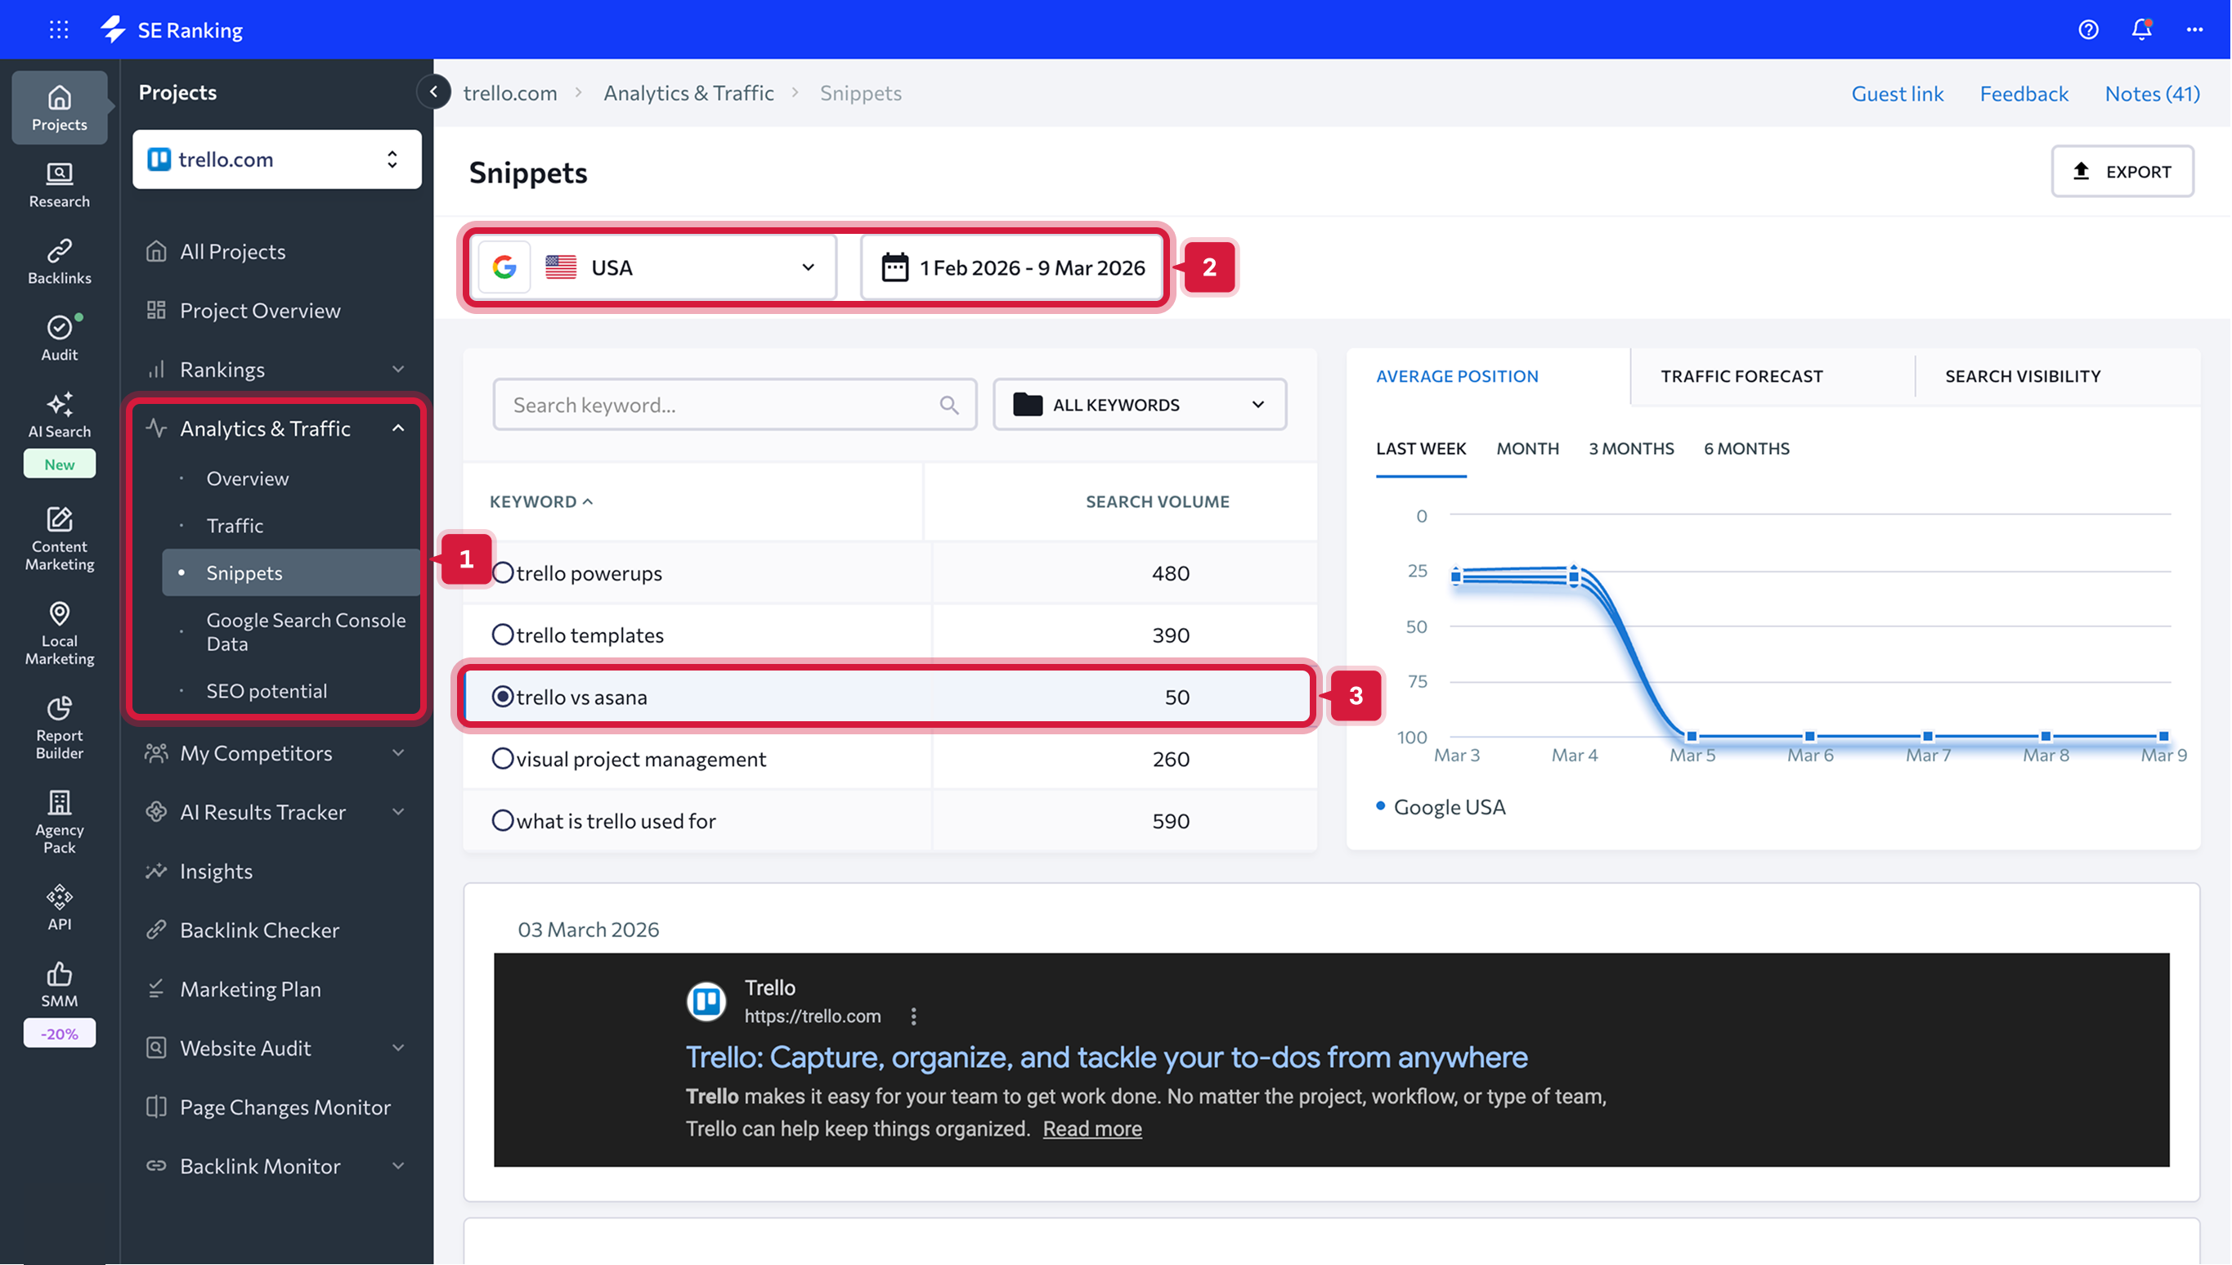Click the Search keyword input field
The width and height of the screenshot is (2232, 1265).
721,405
